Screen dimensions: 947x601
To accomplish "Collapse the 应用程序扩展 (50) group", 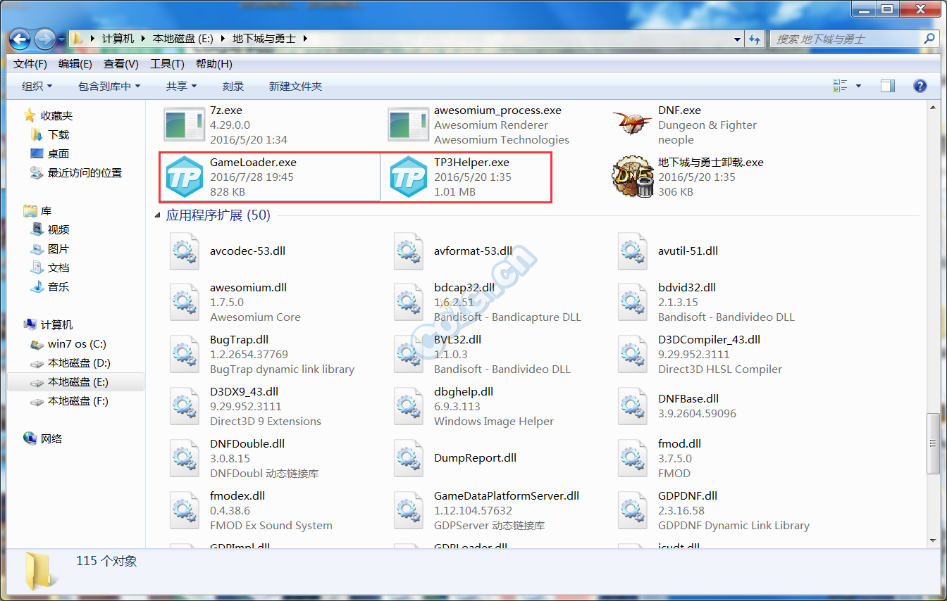I will [158, 215].
